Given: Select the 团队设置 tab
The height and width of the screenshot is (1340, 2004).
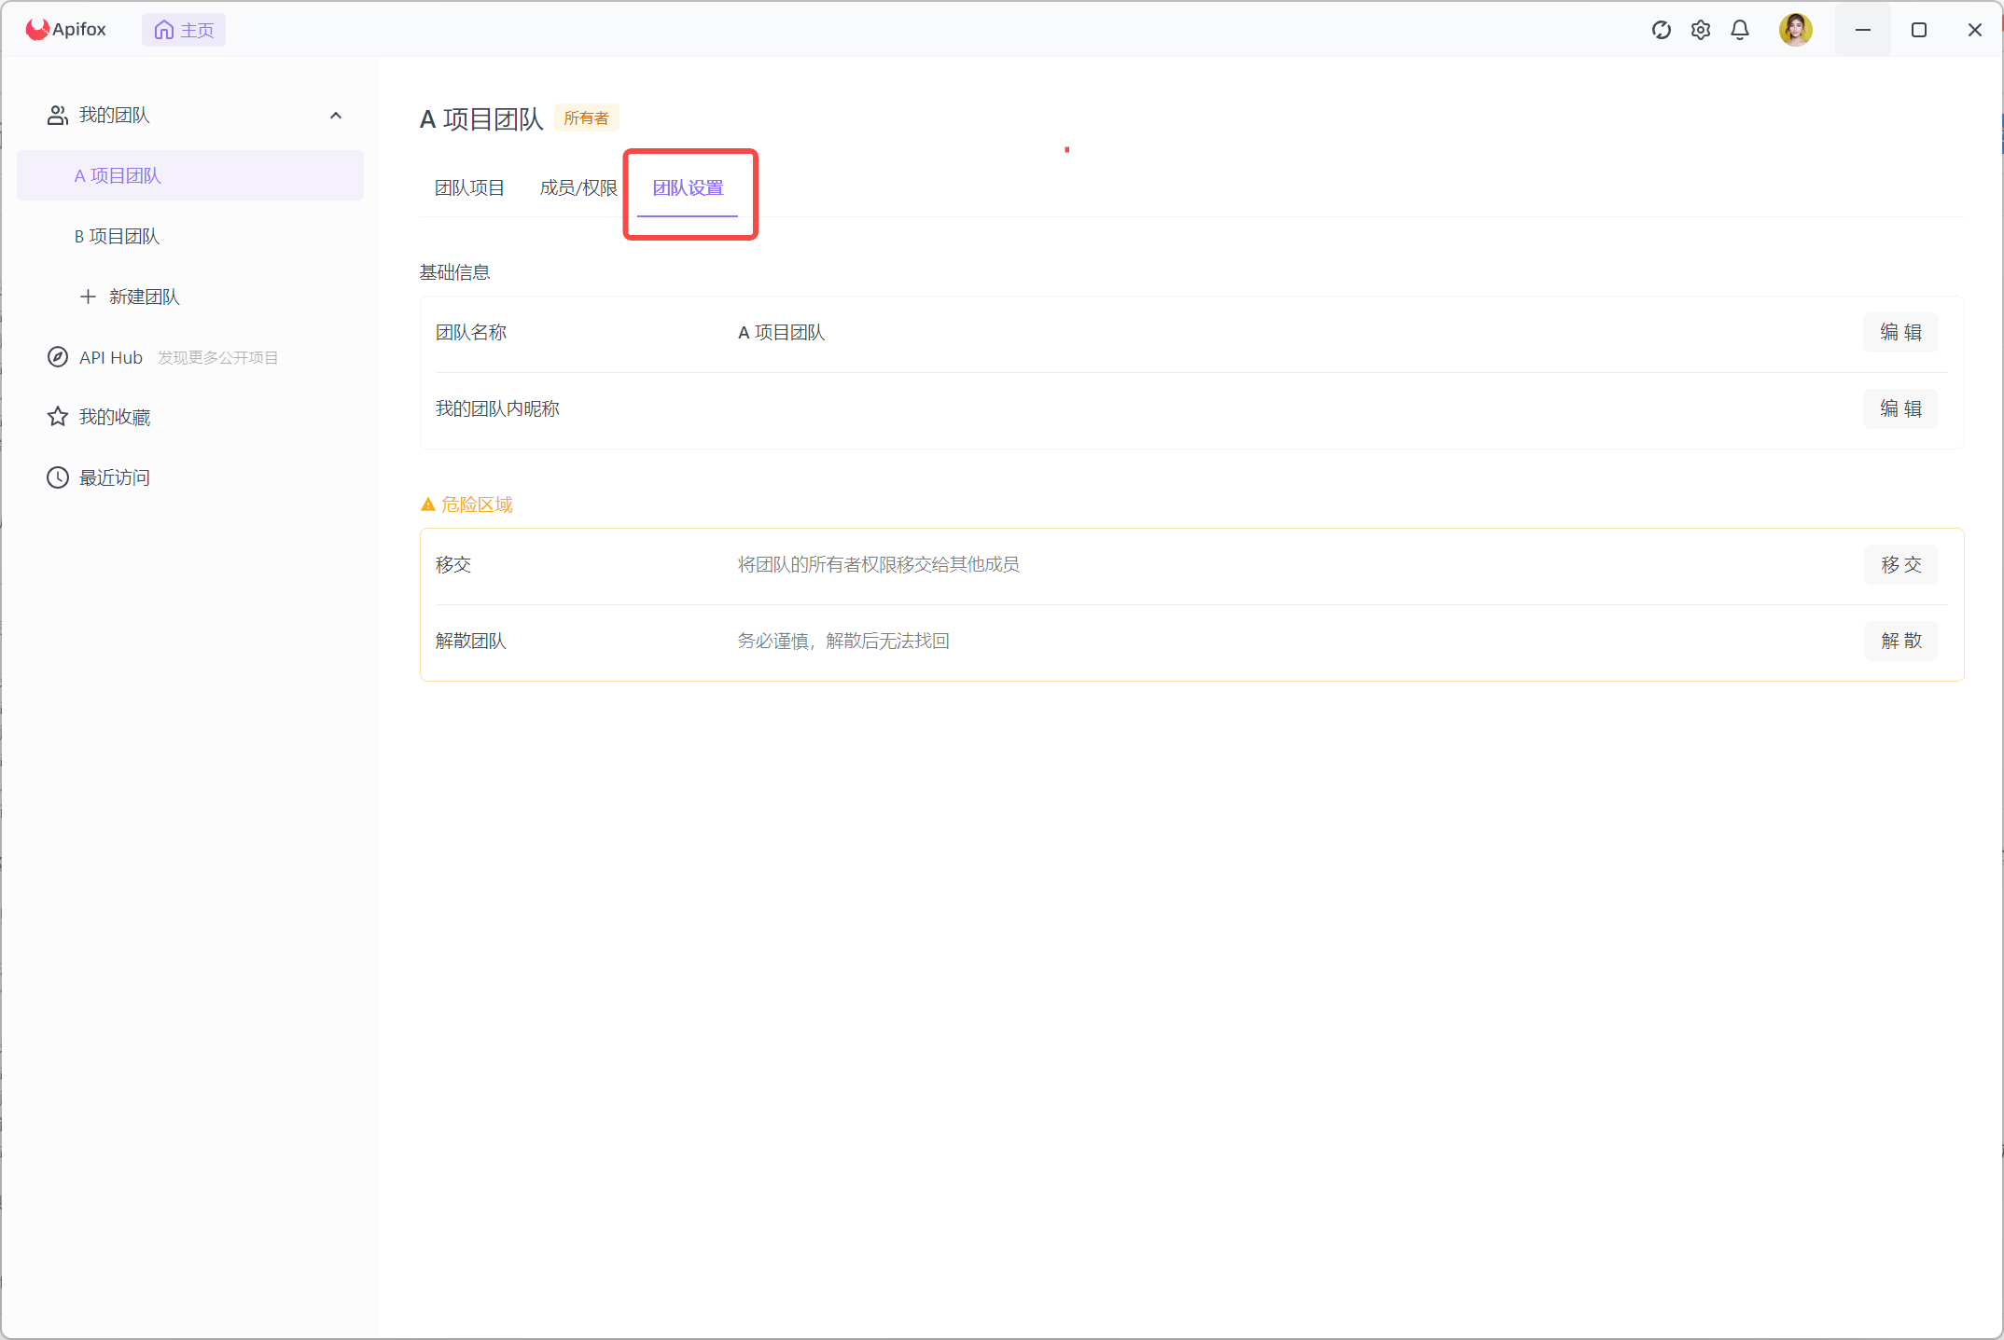Looking at the screenshot, I should (688, 188).
